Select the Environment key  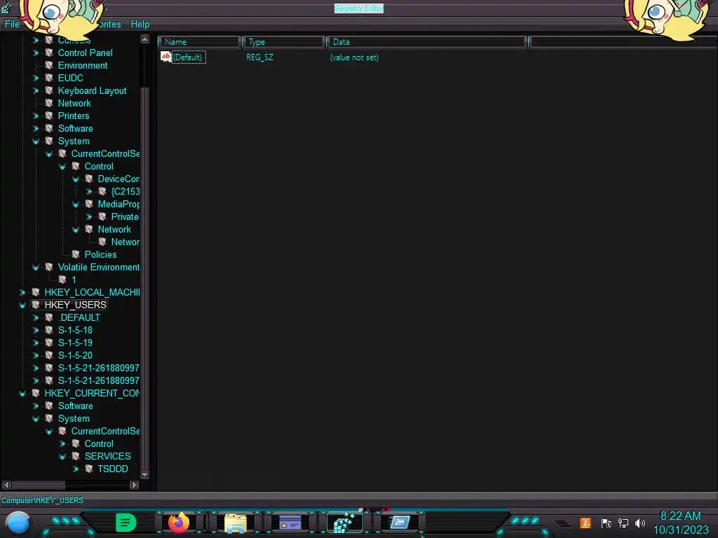click(x=83, y=65)
